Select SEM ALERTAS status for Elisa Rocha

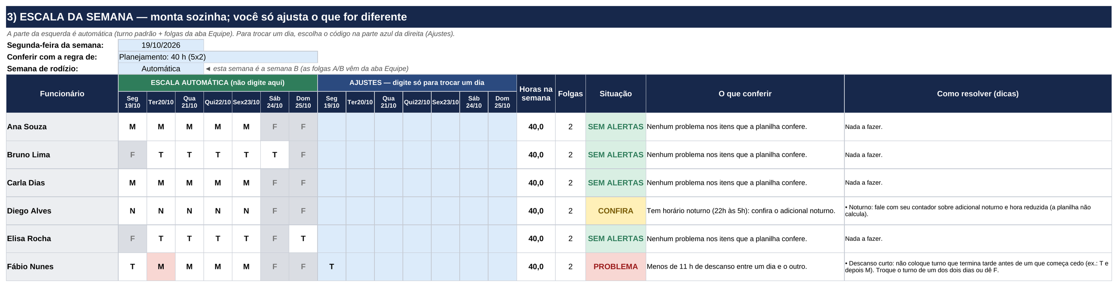[615, 238]
